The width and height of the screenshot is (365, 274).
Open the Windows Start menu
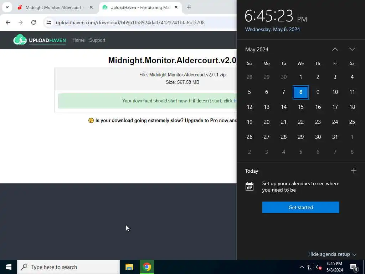pyautogui.click(x=9, y=267)
